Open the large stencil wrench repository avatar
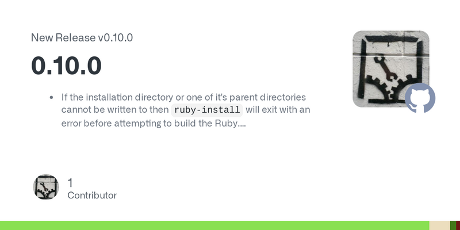 (391, 69)
